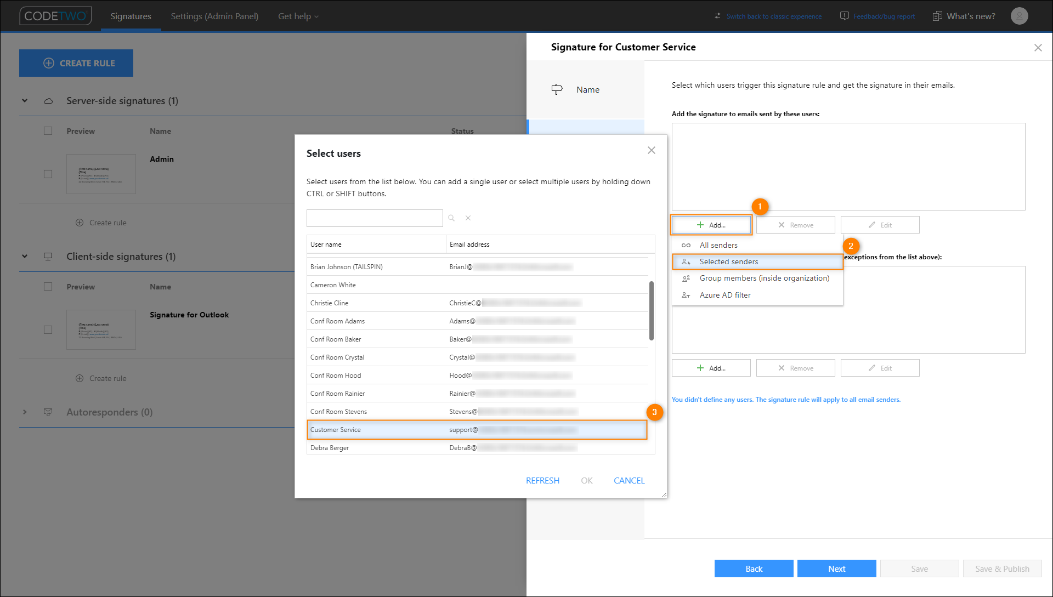Click the Save button

coord(919,568)
